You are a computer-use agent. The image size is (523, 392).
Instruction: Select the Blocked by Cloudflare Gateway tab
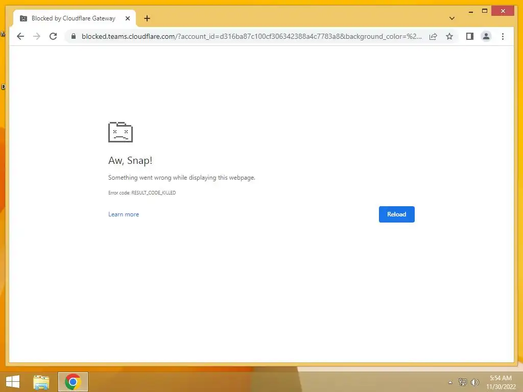[74, 18]
